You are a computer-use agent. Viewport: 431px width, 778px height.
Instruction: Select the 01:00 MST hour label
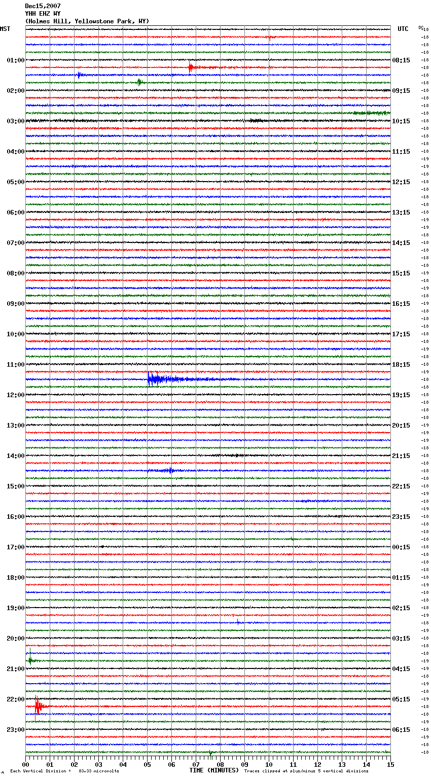pos(16,60)
